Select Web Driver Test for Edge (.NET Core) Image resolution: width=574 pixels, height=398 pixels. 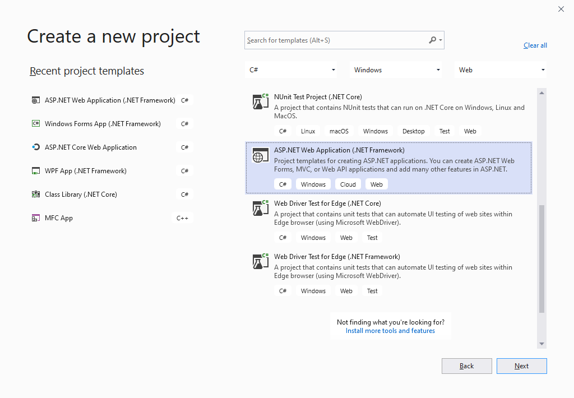389,221
